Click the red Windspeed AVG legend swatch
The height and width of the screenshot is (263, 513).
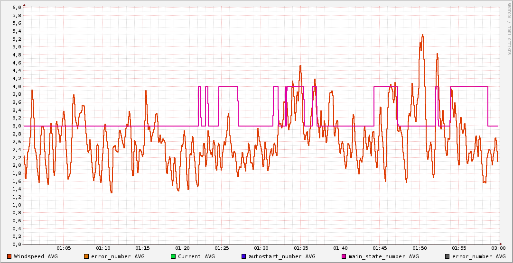point(9,256)
